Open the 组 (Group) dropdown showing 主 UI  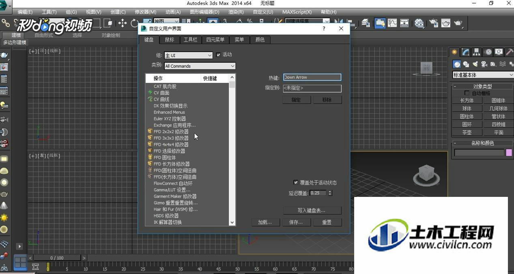click(188, 55)
